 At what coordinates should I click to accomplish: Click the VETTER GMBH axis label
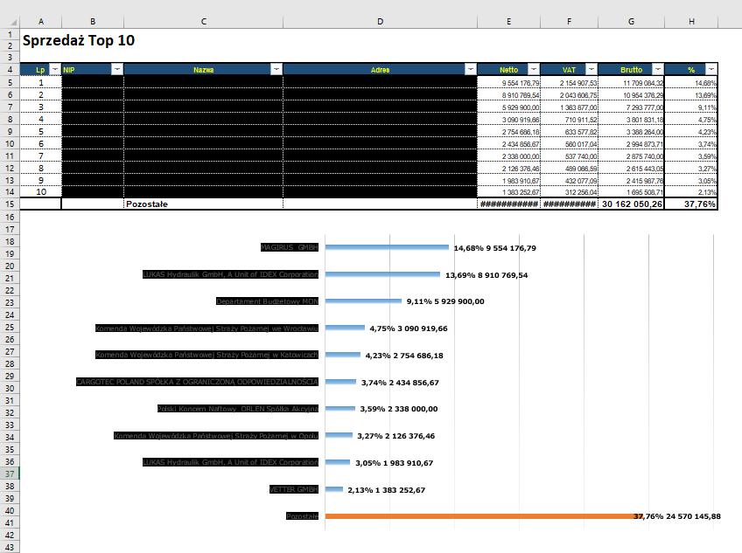point(294,489)
